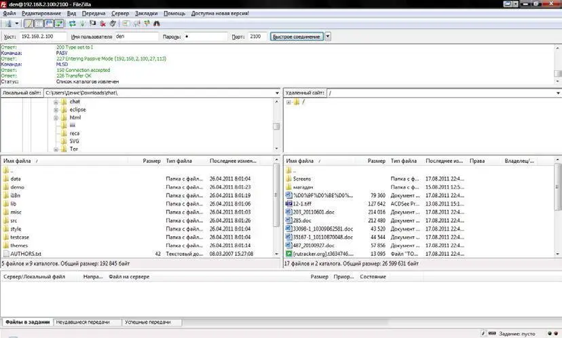Open the Файл menu
Image resolution: width=562 pixels, height=338 pixels.
click(10, 14)
